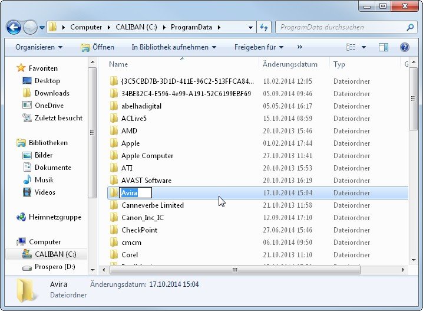Open the Bilder library
This screenshot has width=423, height=311.
[44, 155]
